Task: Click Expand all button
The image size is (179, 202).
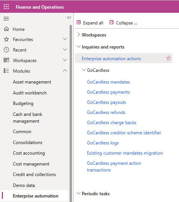Action: click(90, 23)
